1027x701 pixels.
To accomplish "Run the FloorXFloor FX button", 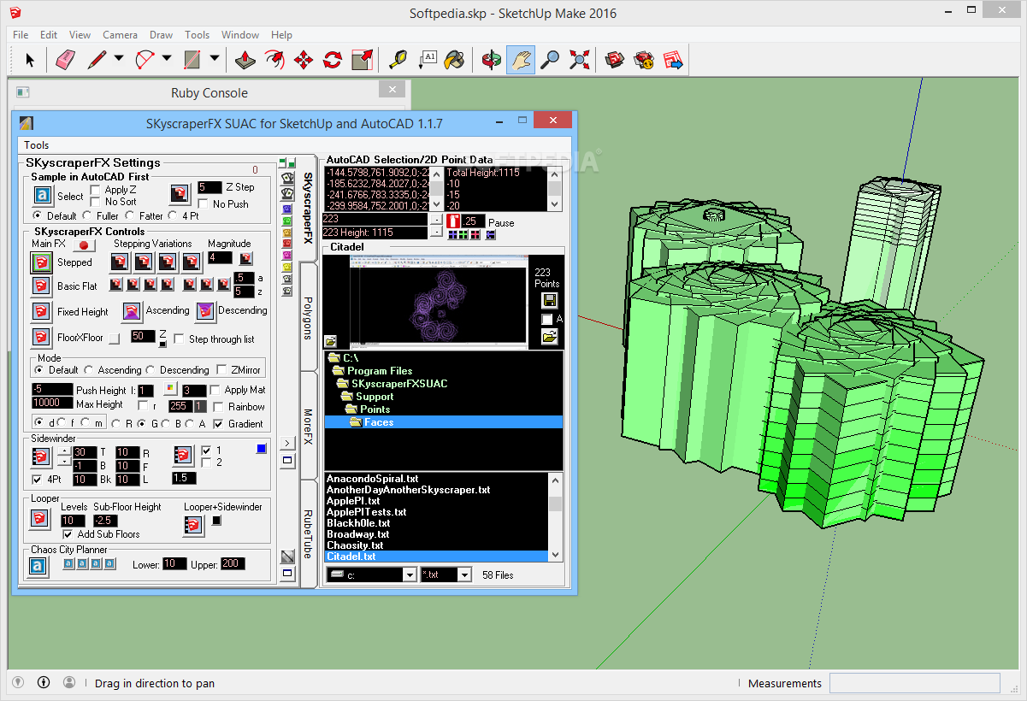I will click(x=41, y=337).
